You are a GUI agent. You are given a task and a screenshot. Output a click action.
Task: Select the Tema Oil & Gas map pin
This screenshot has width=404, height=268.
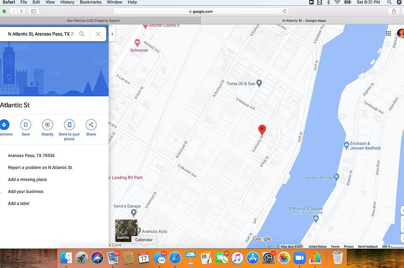pos(259,83)
